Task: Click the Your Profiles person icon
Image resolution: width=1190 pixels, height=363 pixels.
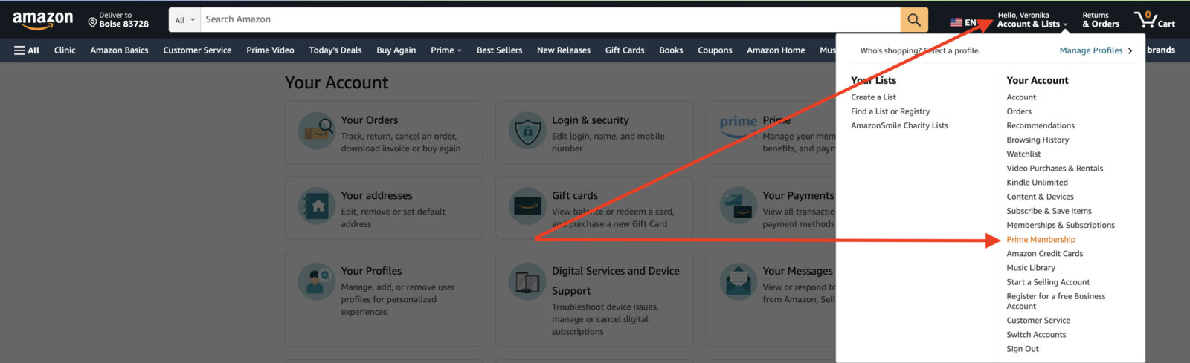Action: [317, 283]
